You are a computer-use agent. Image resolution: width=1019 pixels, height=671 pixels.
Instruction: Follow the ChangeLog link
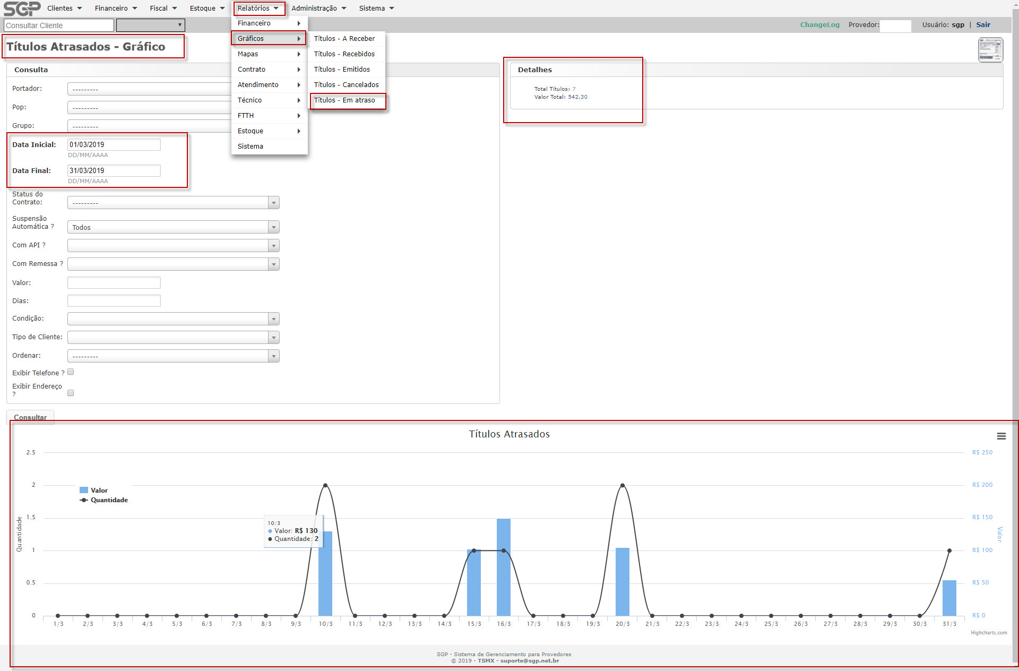(x=819, y=25)
